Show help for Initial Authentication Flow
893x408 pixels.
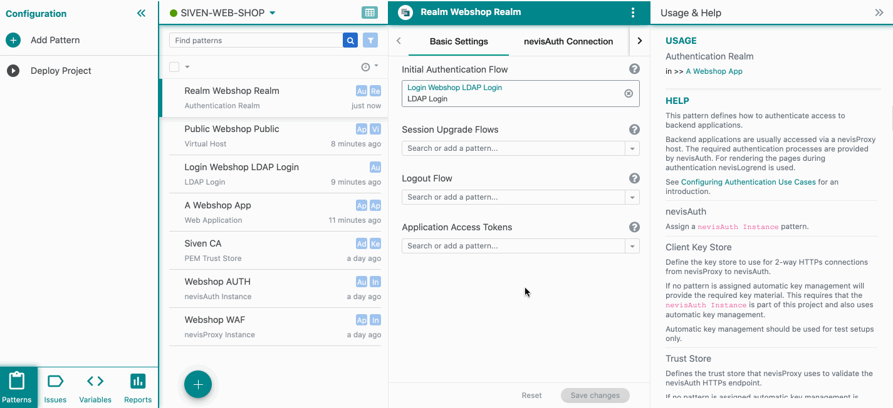coord(634,69)
